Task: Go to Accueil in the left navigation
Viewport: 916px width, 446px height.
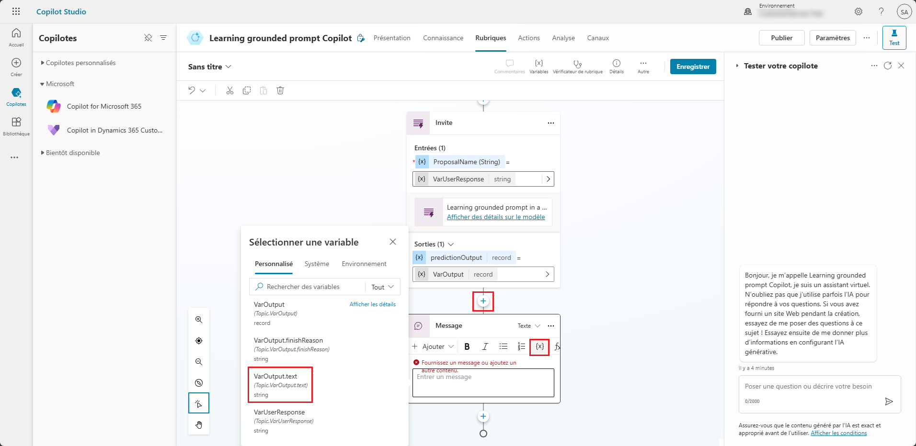Action: tap(16, 37)
